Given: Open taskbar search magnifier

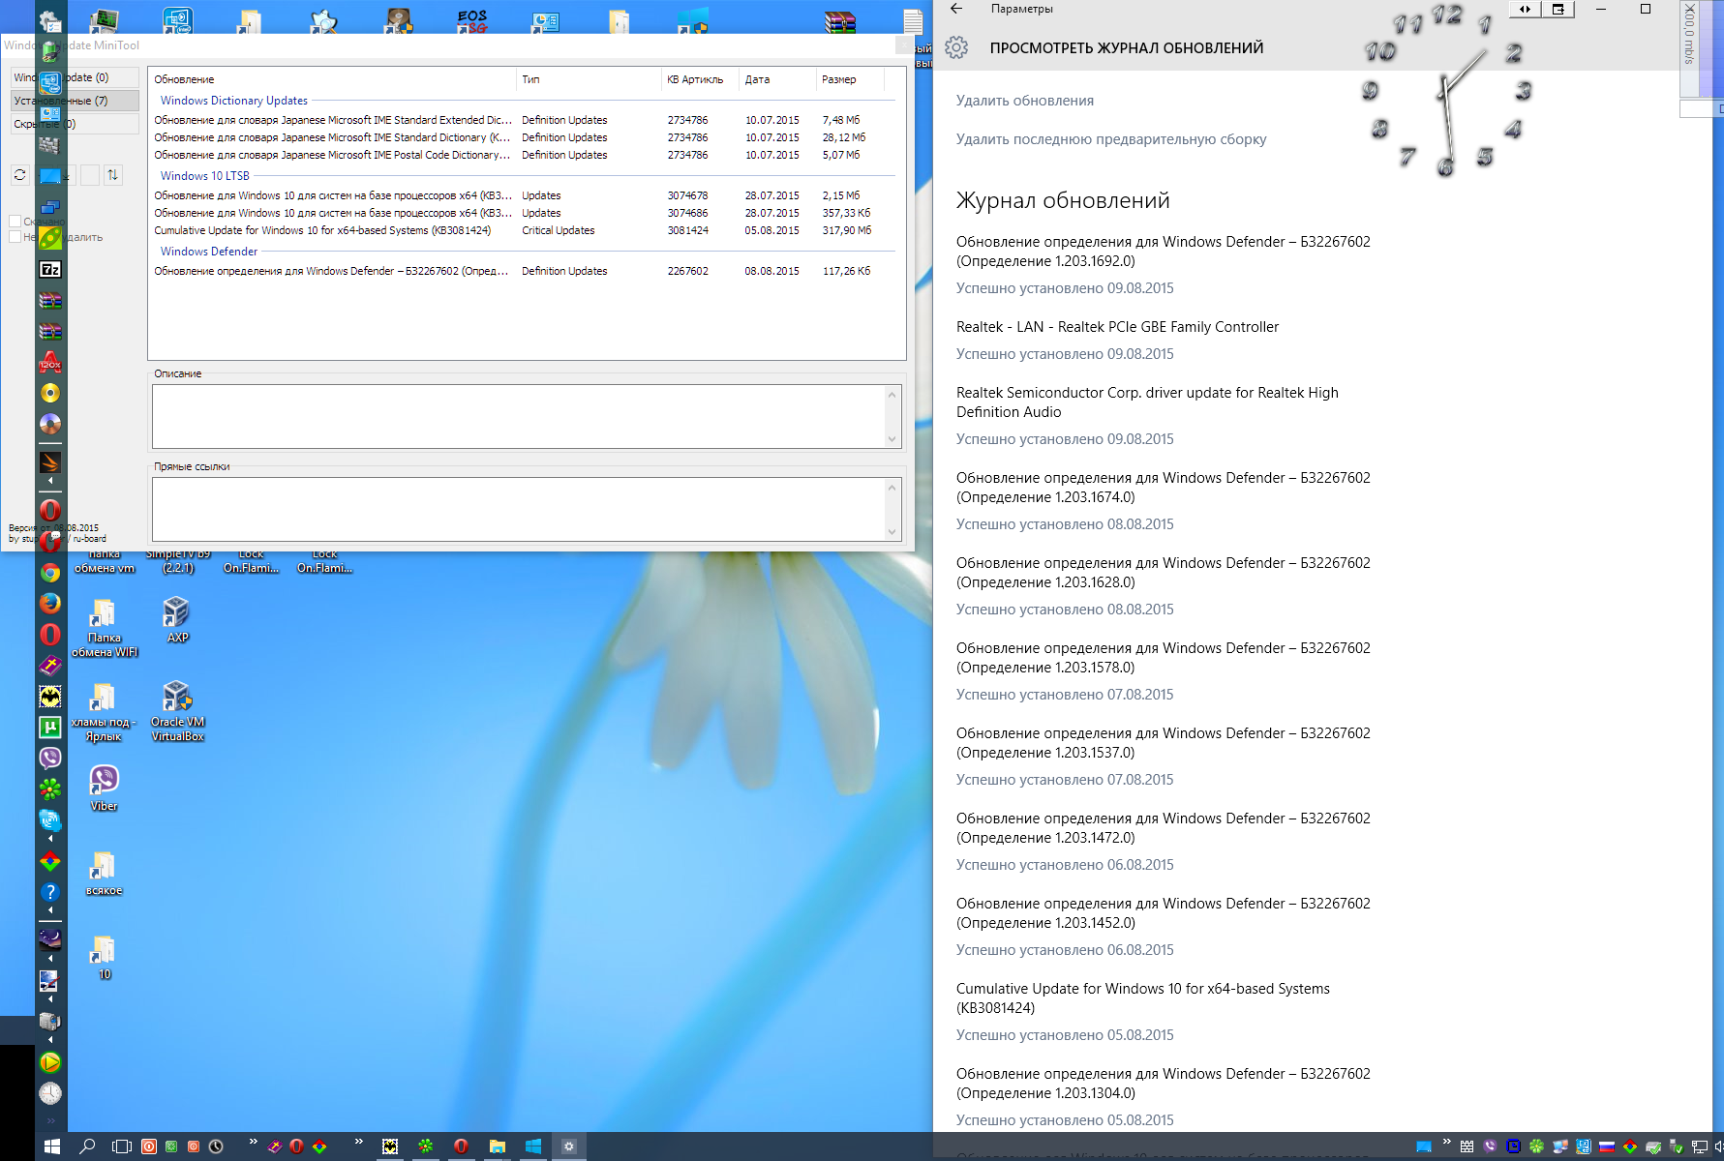Looking at the screenshot, I should pos(87,1146).
